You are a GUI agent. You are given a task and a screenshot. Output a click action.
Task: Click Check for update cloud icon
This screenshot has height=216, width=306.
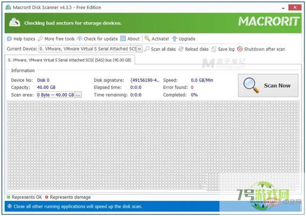coord(80,39)
